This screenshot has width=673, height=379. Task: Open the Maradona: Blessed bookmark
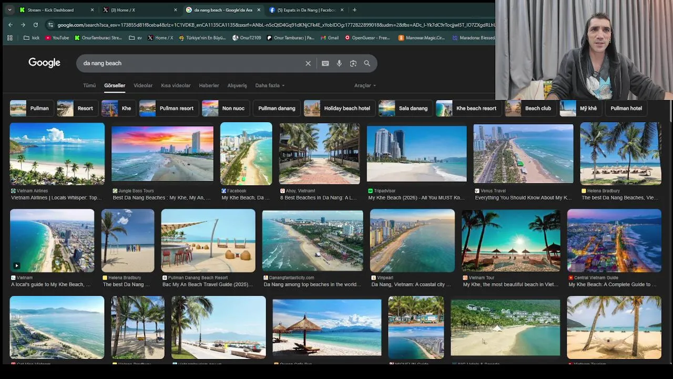point(473,38)
